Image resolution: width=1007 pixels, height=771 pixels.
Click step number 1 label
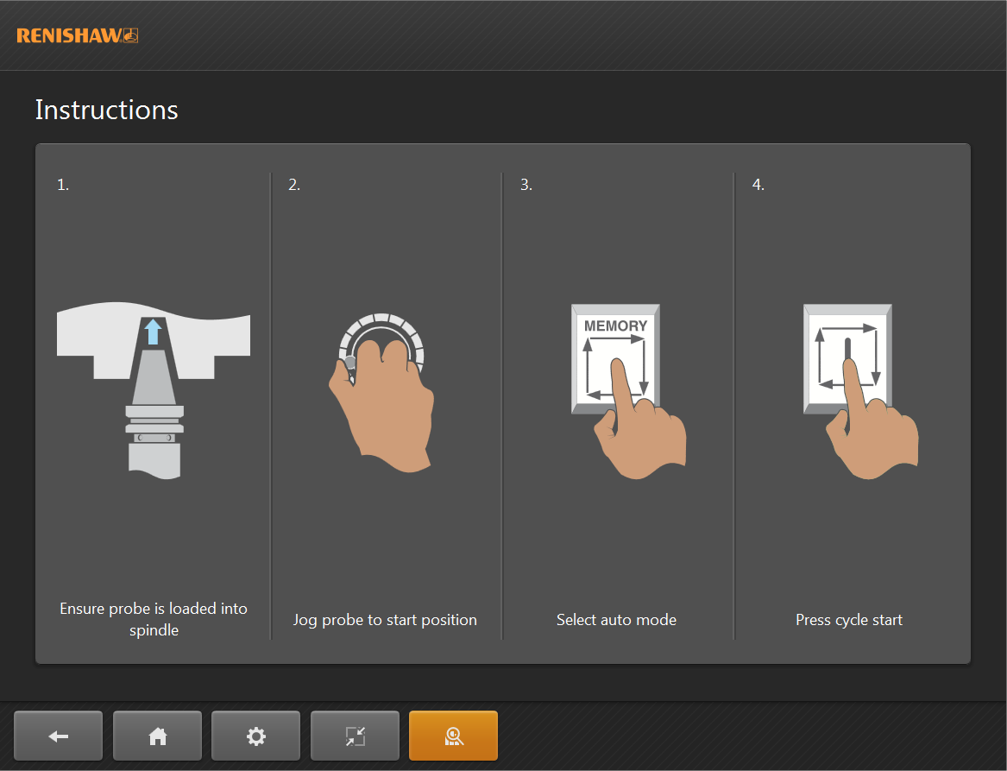click(63, 185)
